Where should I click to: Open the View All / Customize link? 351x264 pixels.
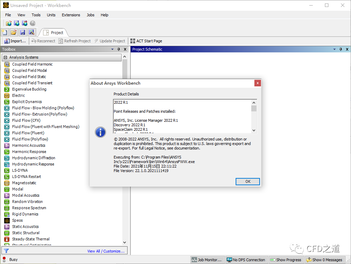click(x=106, y=251)
